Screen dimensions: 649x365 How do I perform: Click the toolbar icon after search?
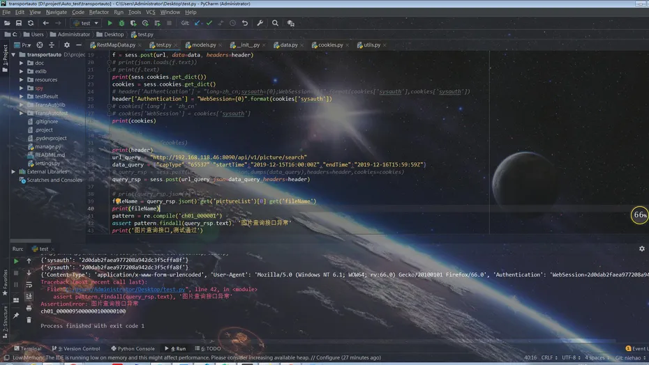(x=290, y=24)
